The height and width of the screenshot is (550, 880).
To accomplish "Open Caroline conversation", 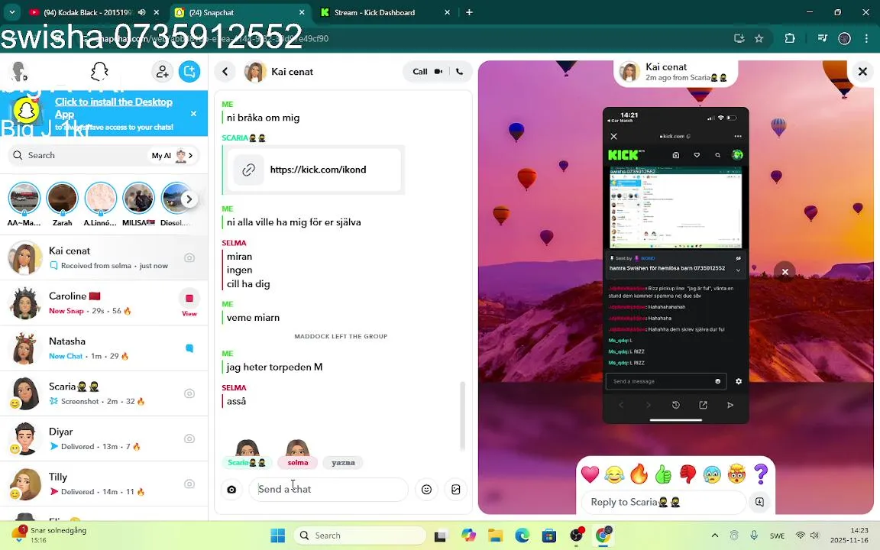I will click(x=104, y=303).
